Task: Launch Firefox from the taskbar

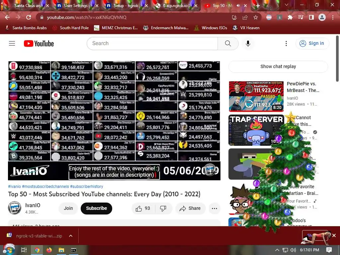Action: coord(49,250)
